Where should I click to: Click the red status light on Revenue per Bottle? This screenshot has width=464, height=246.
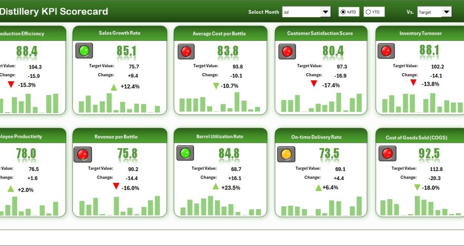point(83,154)
